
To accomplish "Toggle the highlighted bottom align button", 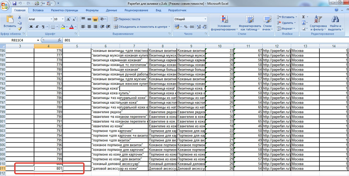I will click(x=95, y=19).
